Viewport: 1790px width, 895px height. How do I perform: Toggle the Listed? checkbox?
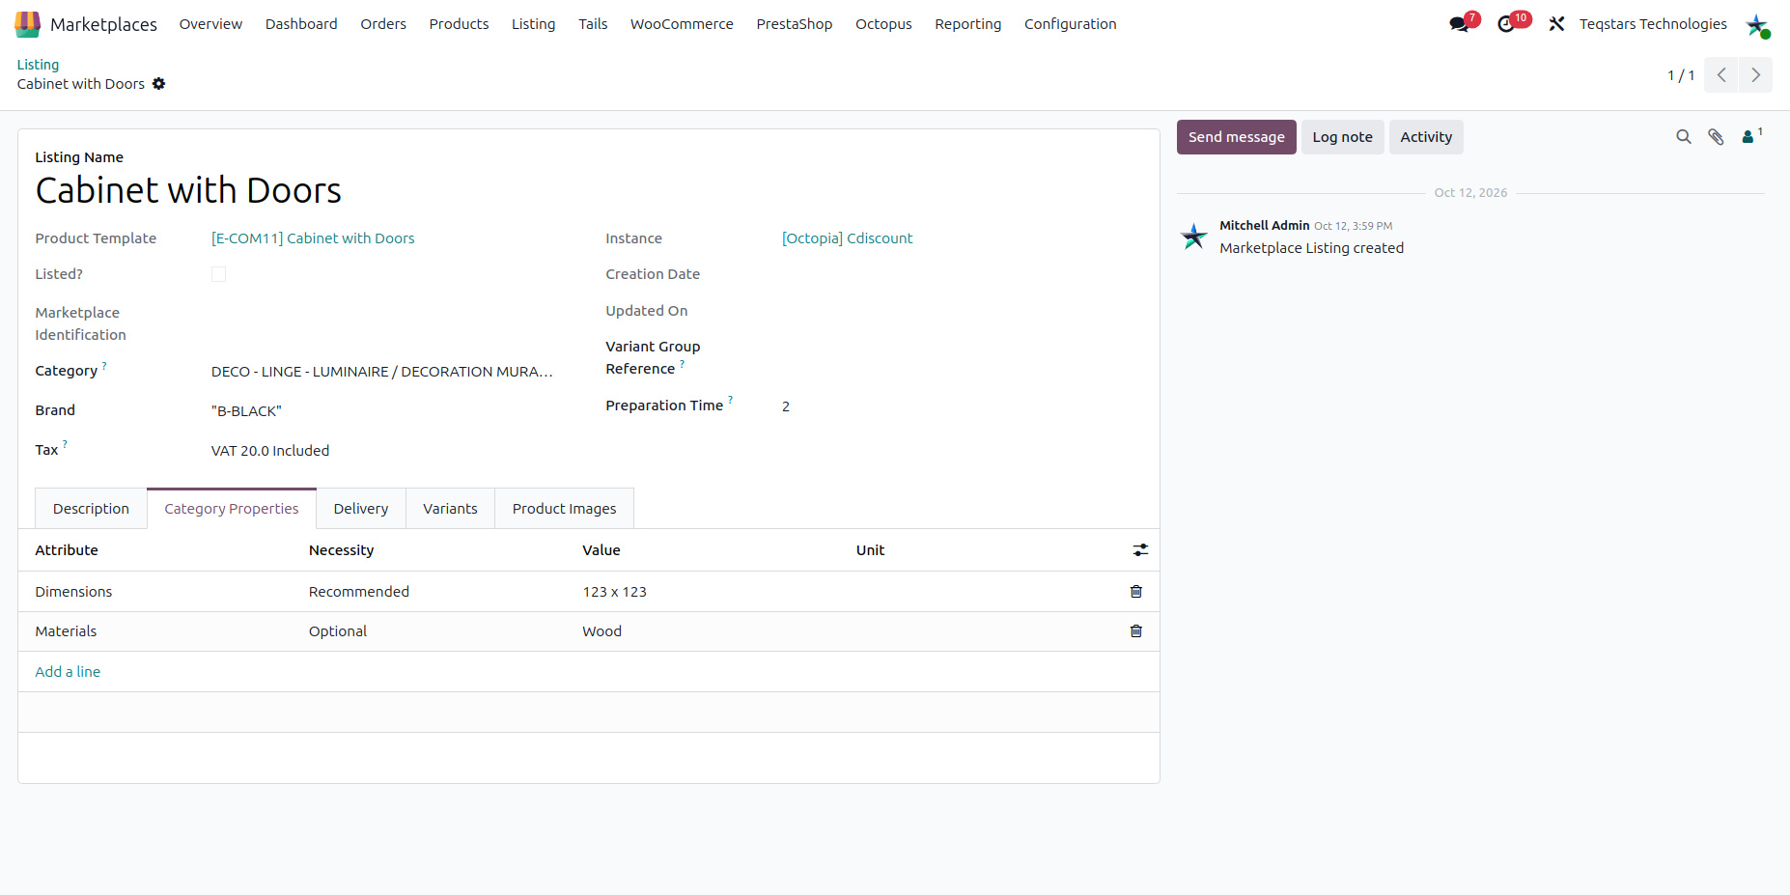pyautogui.click(x=219, y=274)
